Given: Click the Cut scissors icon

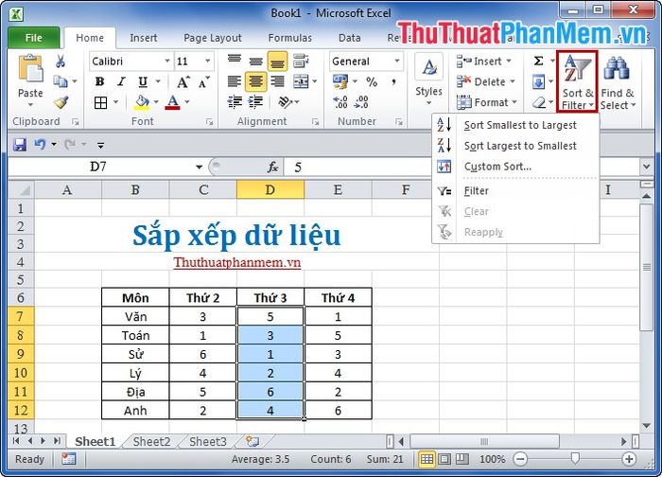Looking at the screenshot, I should [61, 62].
